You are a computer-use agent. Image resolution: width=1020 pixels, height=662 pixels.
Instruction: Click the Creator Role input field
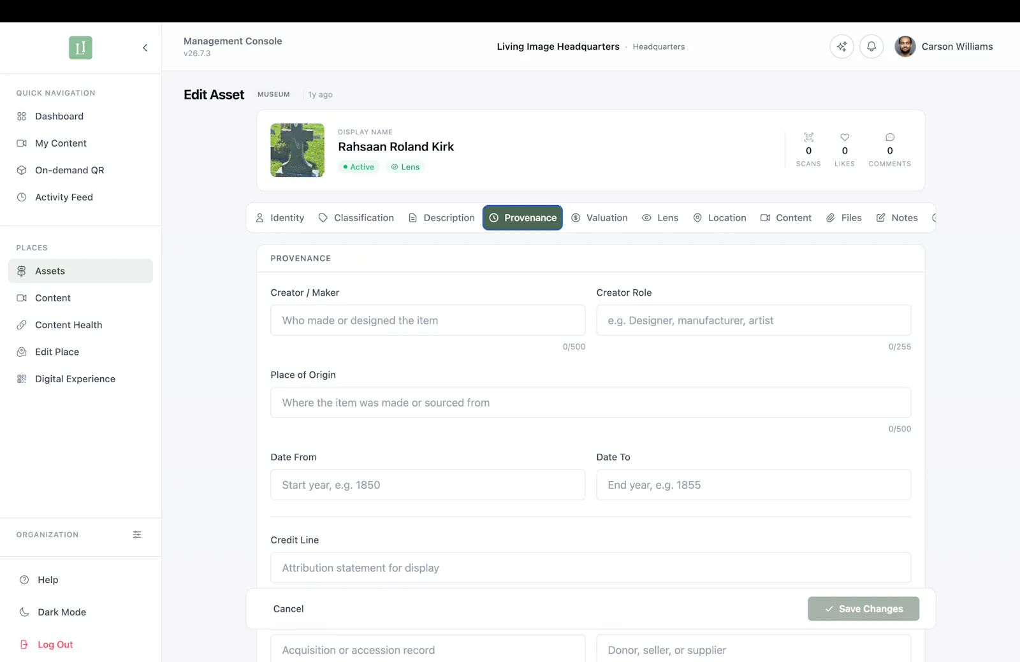[x=754, y=320]
